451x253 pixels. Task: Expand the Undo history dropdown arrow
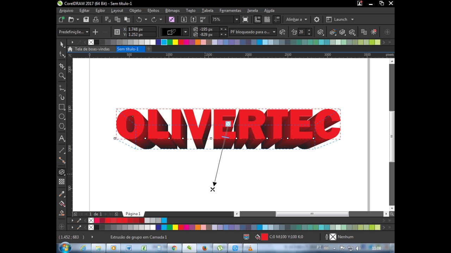point(146,20)
